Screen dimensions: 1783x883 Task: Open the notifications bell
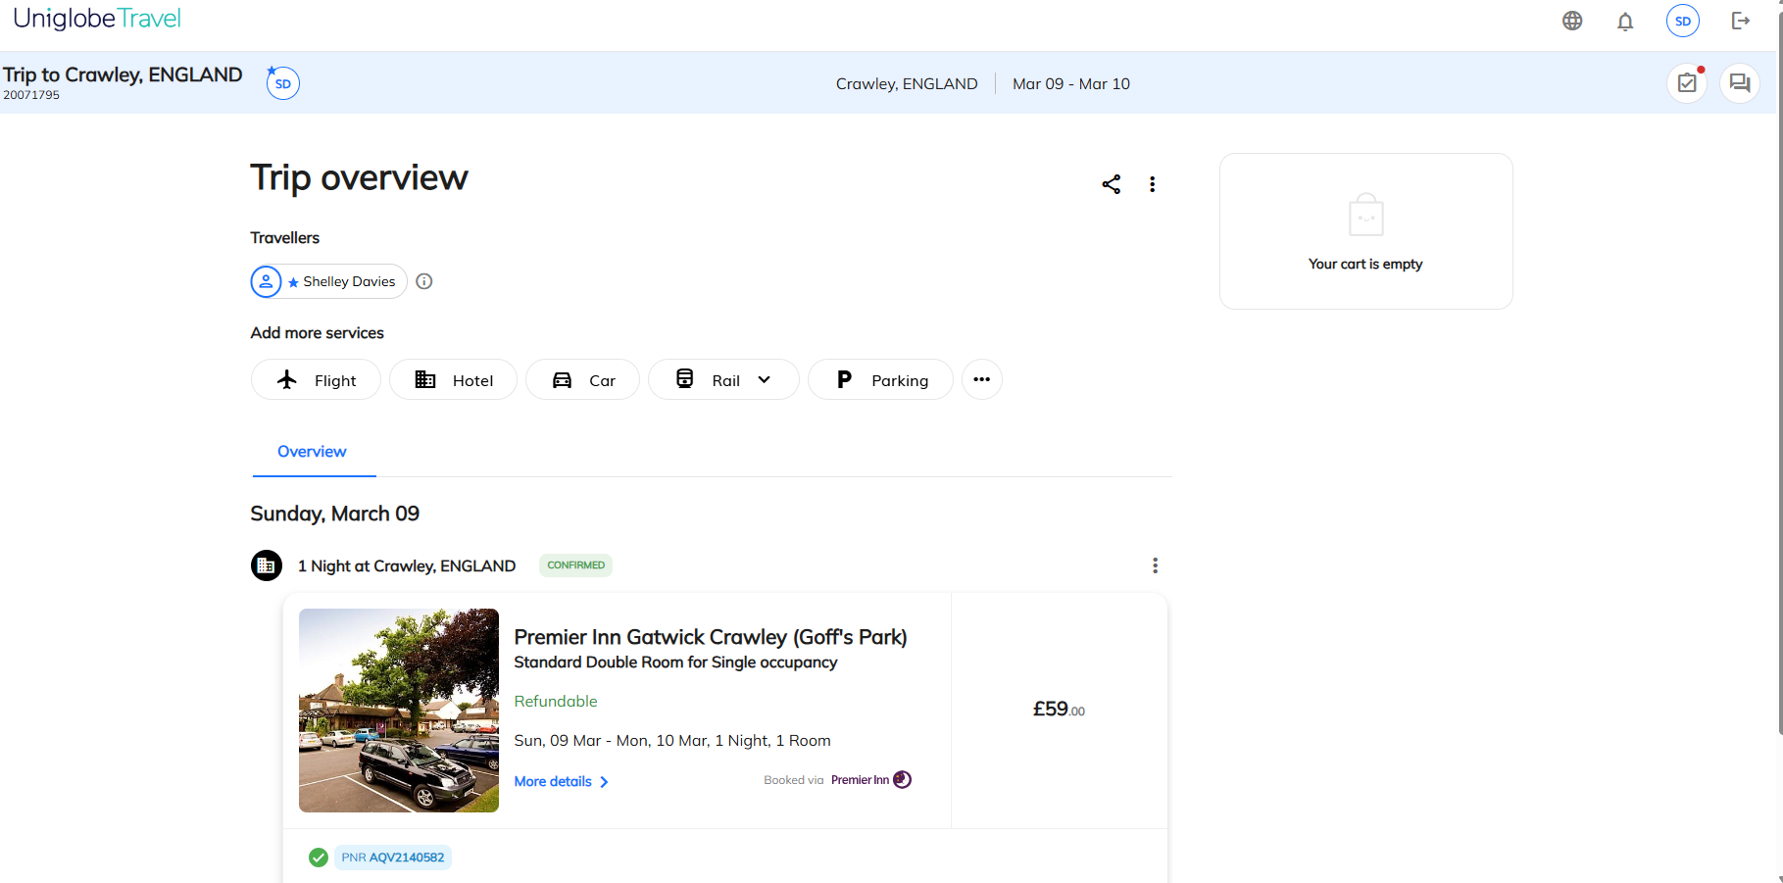pyautogui.click(x=1625, y=21)
